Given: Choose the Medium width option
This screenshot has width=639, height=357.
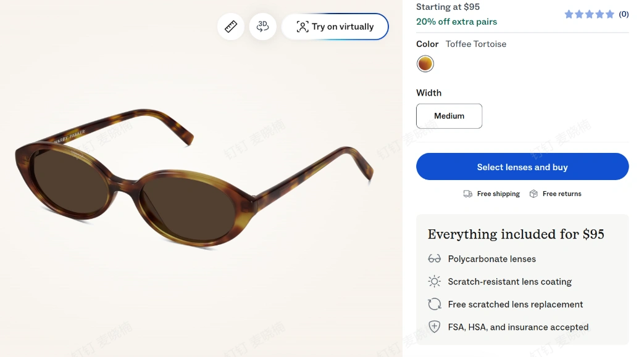Looking at the screenshot, I should [x=449, y=116].
